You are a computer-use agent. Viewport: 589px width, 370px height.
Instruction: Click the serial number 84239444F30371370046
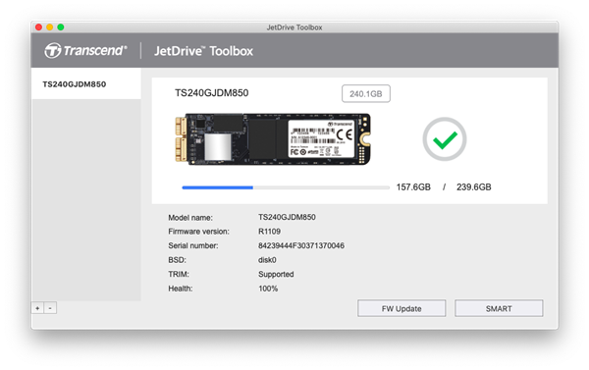point(301,245)
